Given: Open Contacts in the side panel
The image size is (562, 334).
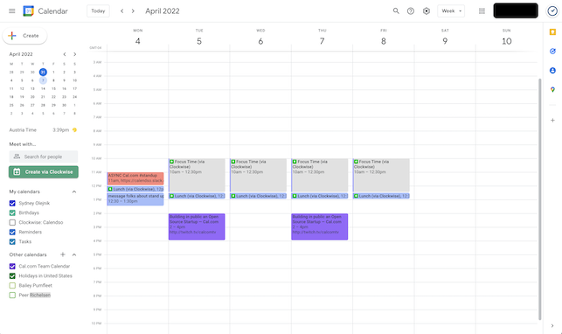Looking at the screenshot, I should pyautogui.click(x=552, y=70).
